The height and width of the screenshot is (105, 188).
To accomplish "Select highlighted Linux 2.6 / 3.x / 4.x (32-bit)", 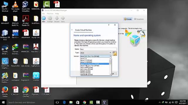I will (x=95, y=64).
